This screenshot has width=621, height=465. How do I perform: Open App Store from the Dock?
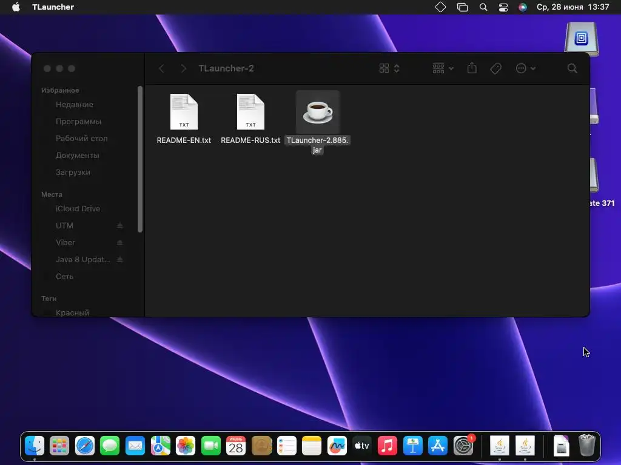[x=438, y=446]
